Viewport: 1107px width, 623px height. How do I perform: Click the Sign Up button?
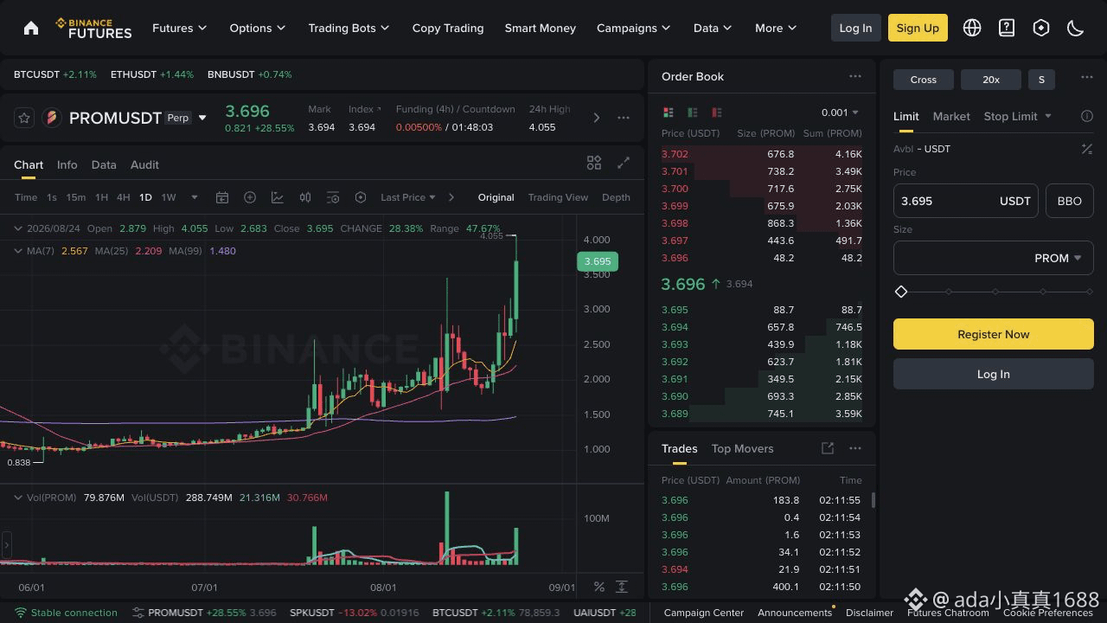pos(918,28)
